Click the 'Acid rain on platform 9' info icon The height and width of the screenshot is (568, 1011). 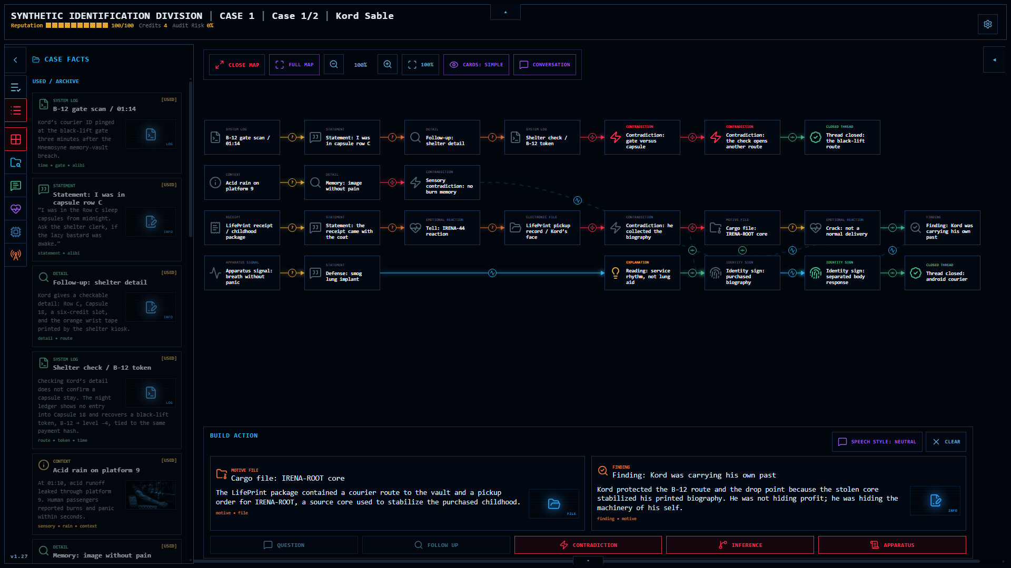pyautogui.click(x=215, y=182)
